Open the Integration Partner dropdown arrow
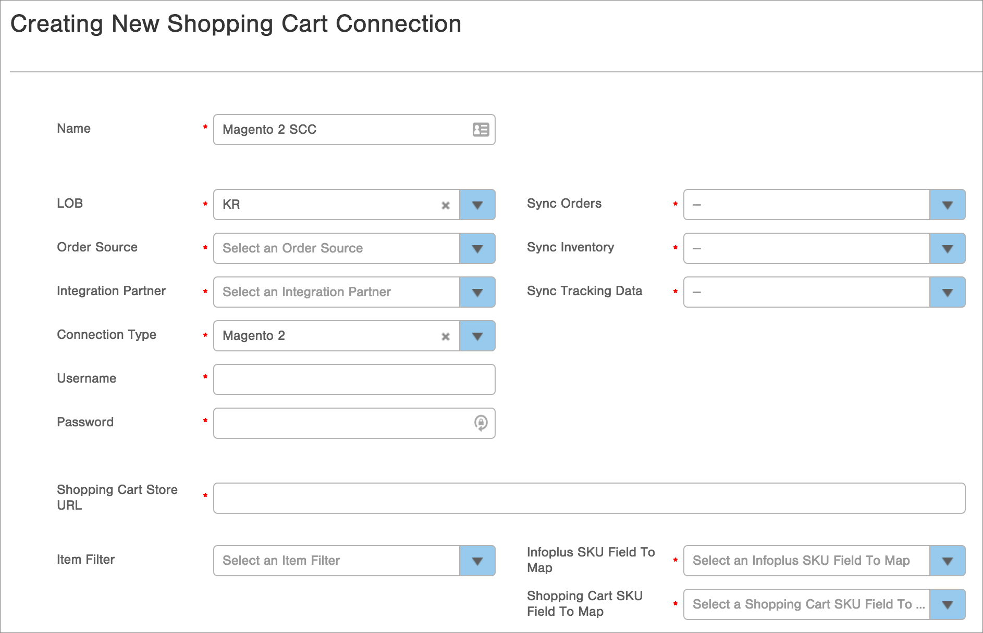 point(477,292)
